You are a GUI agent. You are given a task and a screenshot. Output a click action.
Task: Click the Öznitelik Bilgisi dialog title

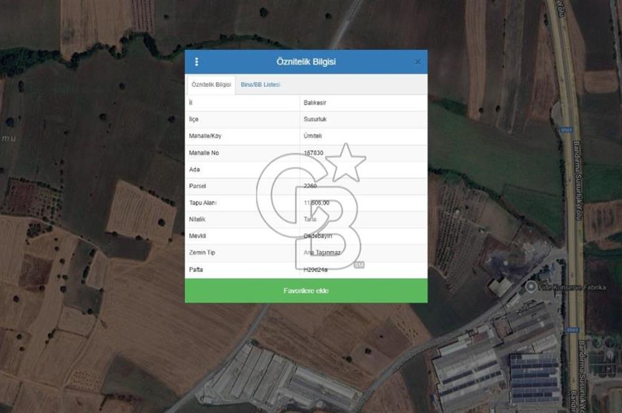[306, 62]
